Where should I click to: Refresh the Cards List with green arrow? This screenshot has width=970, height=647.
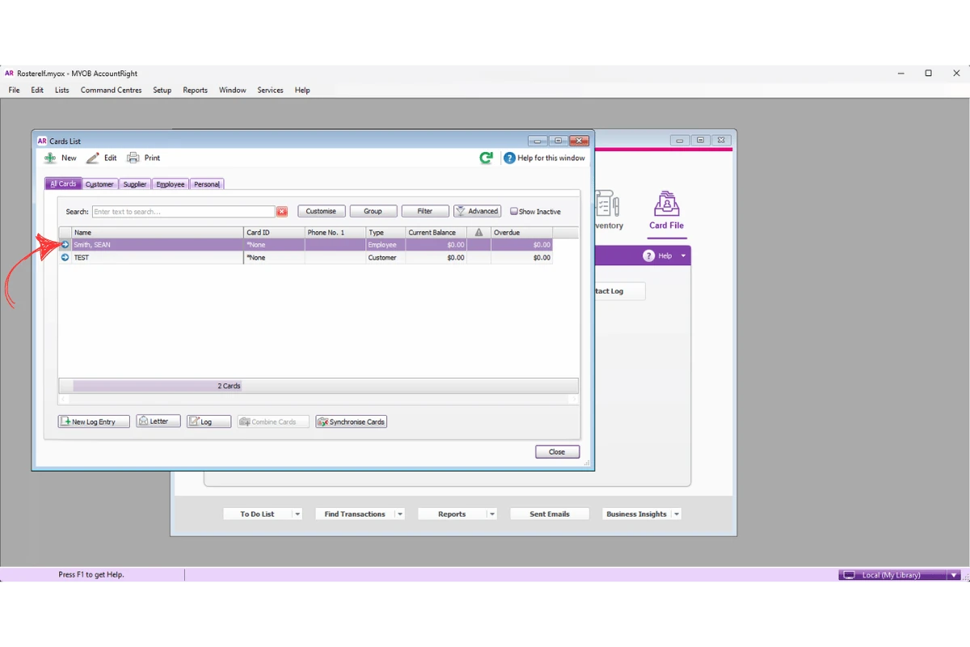pyautogui.click(x=486, y=159)
